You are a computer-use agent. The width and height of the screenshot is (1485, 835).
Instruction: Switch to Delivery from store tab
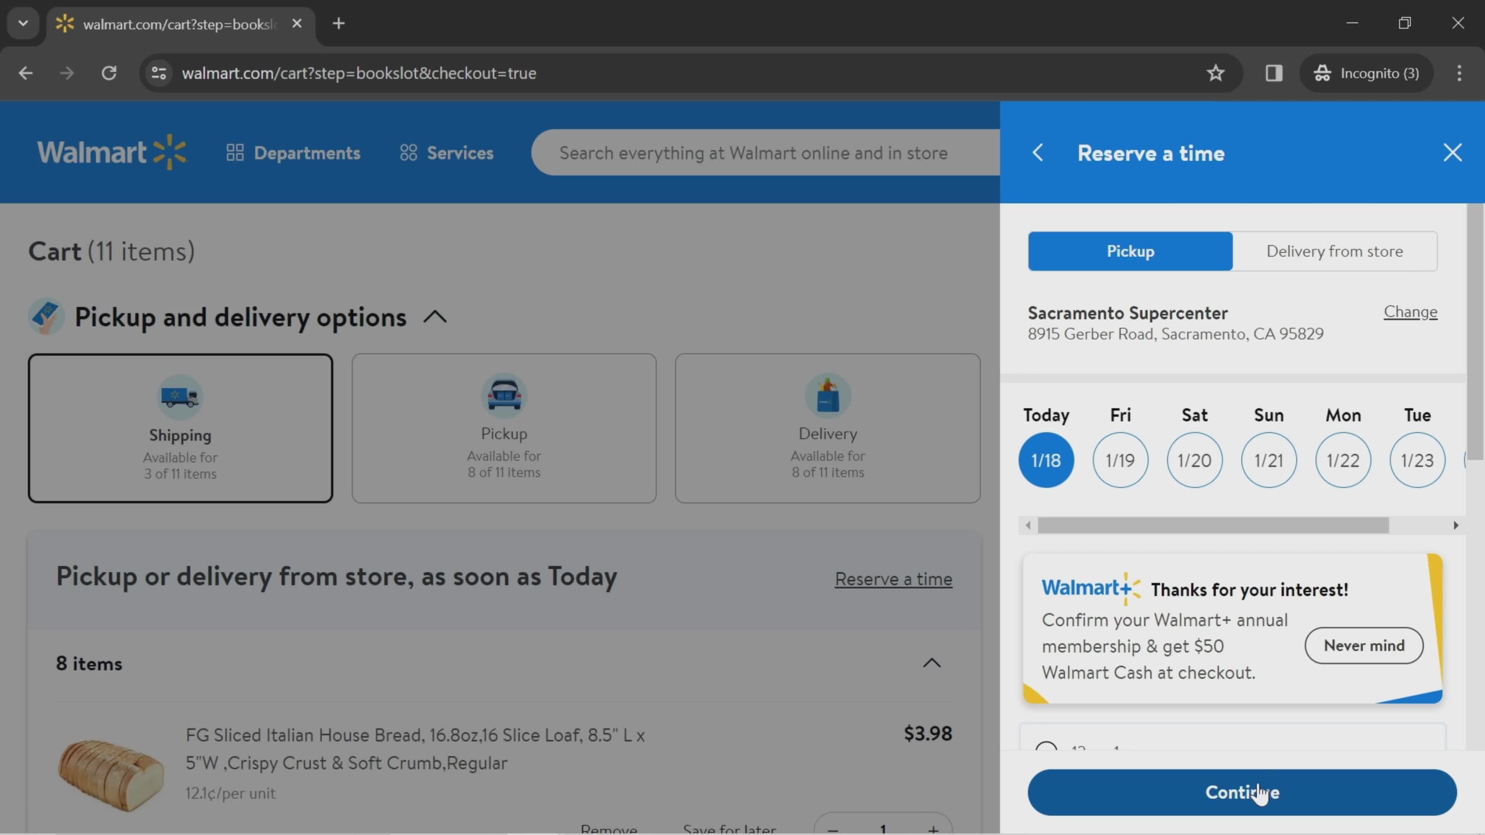[1335, 251]
